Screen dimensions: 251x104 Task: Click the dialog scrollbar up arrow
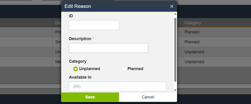(x=175, y=14)
